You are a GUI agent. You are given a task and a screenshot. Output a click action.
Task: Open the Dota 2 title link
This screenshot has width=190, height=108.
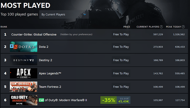click(44, 47)
